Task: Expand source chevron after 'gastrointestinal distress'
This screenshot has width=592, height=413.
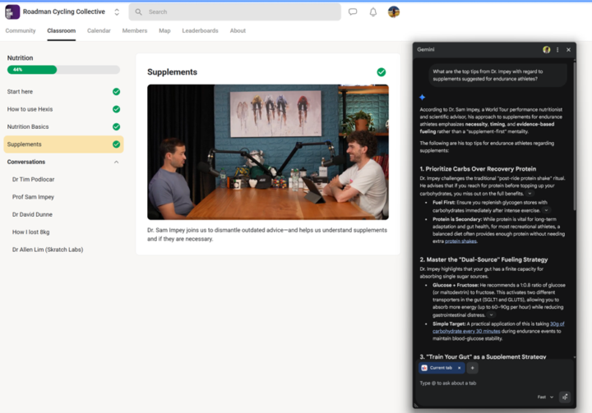Action: [x=491, y=315]
